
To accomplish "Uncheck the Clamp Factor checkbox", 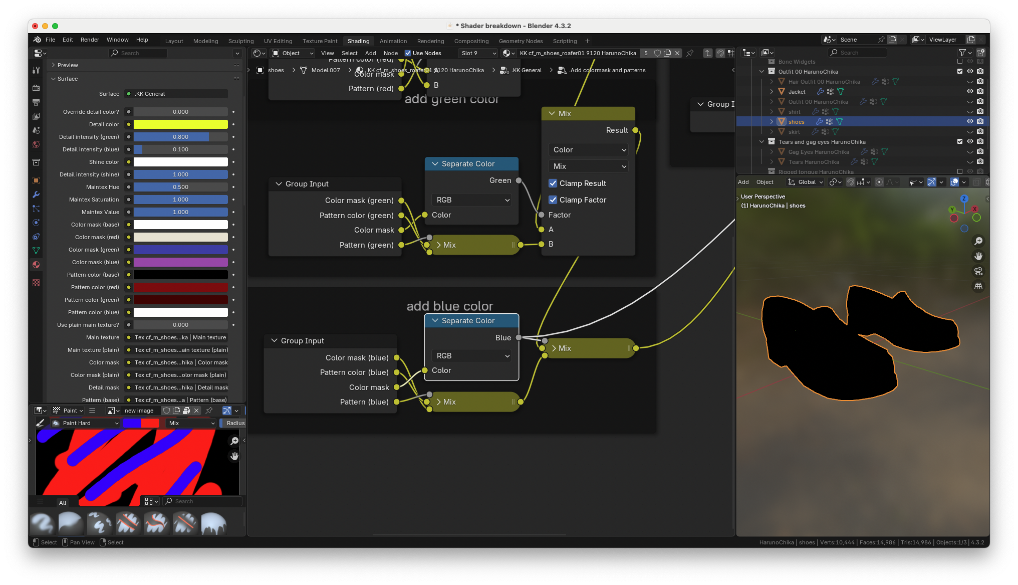I will 553,200.
